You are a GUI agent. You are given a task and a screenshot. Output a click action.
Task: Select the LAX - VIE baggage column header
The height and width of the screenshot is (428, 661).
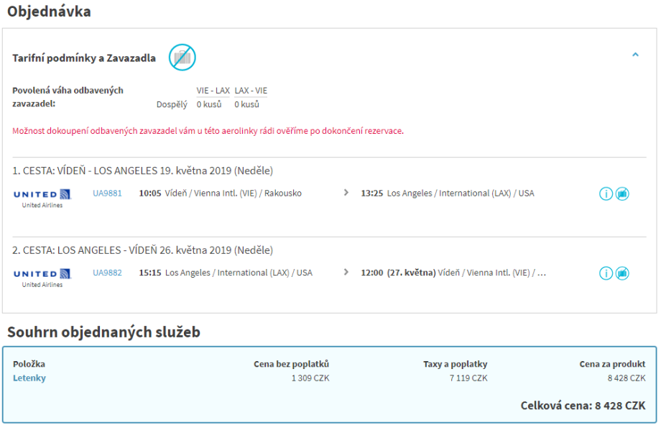pos(251,91)
